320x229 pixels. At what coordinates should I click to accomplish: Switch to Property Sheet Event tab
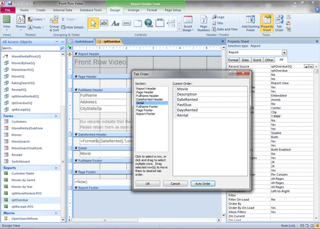(257, 60)
